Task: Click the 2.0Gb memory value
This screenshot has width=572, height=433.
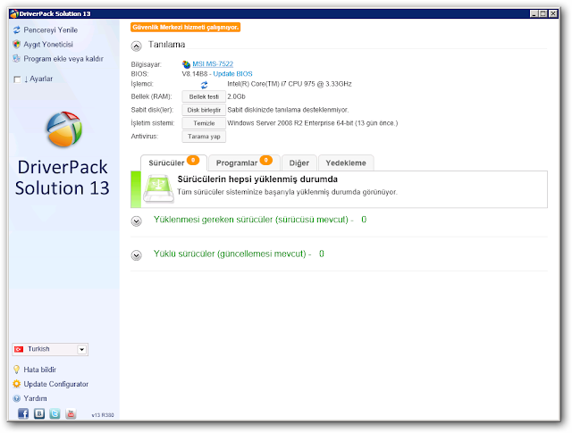Action: [x=236, y=96]
